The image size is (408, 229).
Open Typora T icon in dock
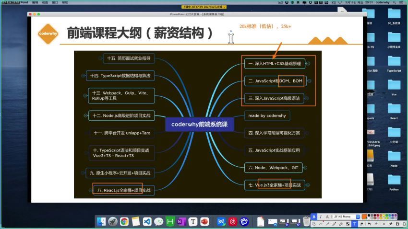(193, 222)
